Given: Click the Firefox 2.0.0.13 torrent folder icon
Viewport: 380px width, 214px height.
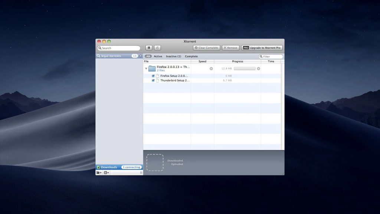Looking at the screenshot, I should click(x=152, y=68).
